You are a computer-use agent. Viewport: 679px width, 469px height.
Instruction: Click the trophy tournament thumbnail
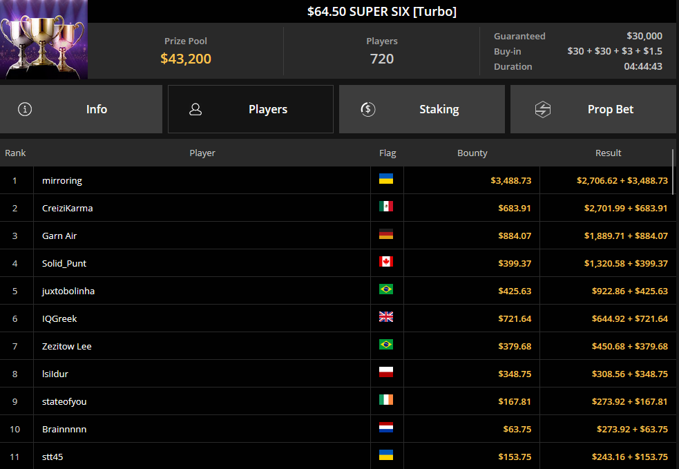[x=44, y=39]
